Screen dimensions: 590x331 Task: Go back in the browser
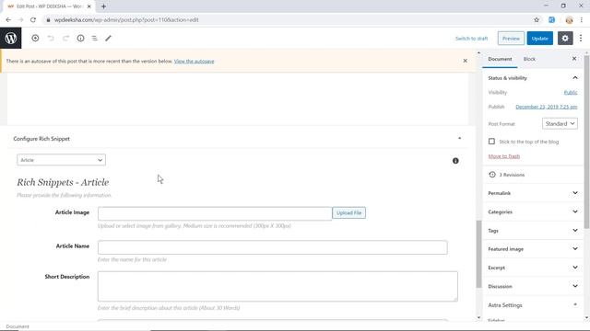tap(8, 20)
